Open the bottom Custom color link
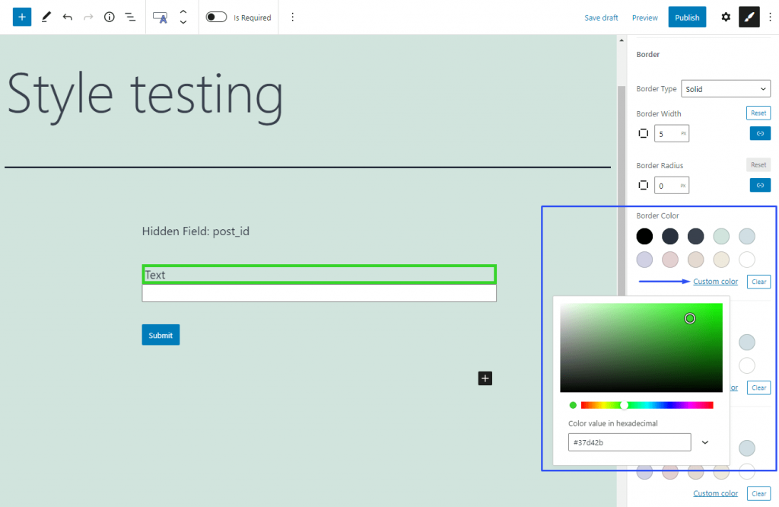The height and width of the screenshot is (507, 779). coord(715,493)
